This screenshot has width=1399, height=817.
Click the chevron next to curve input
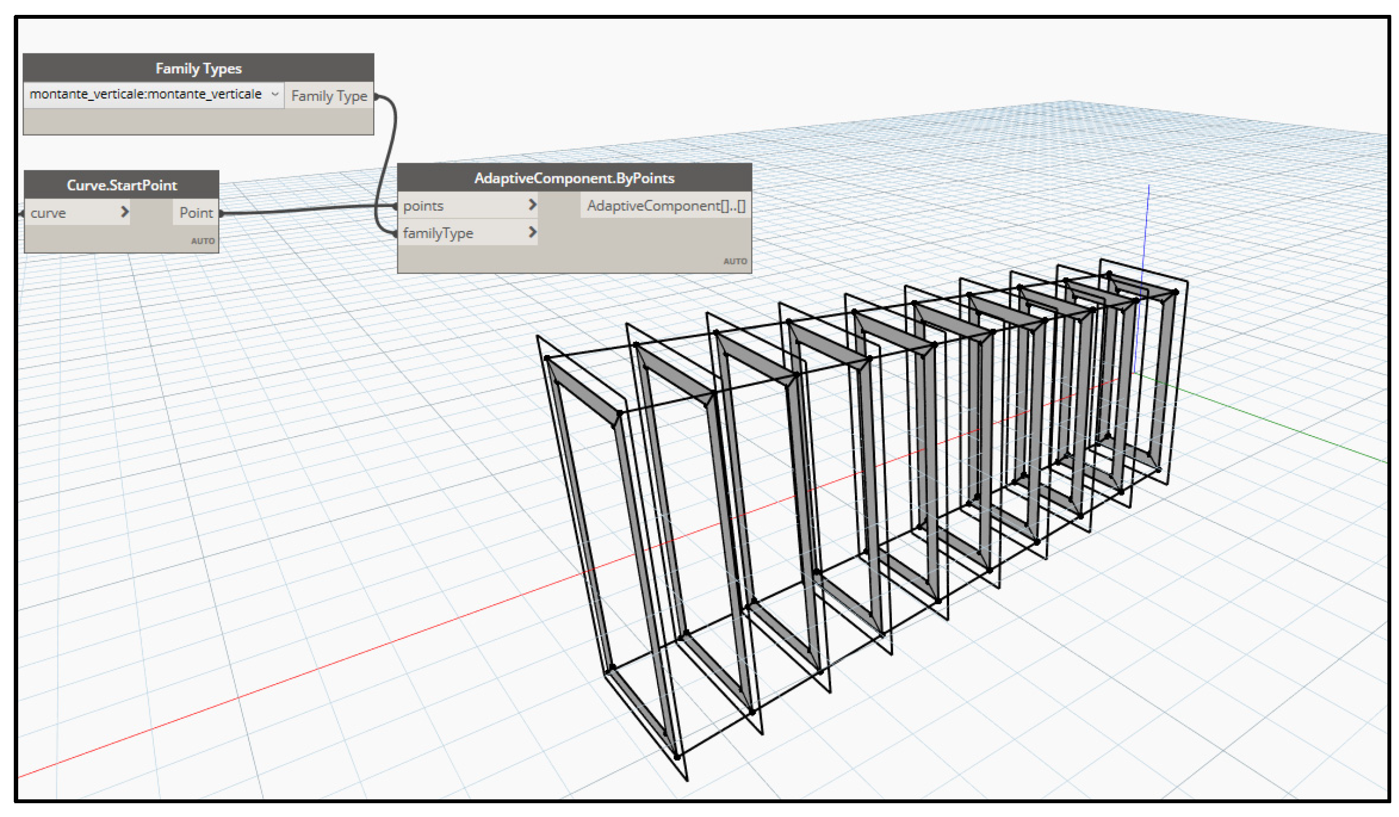pos(125,212)
